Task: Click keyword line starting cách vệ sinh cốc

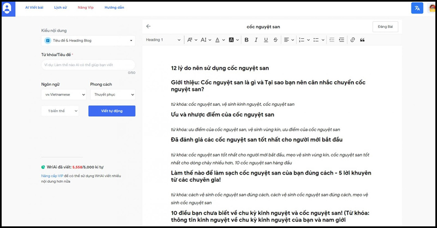Action: tap(269, 199)
